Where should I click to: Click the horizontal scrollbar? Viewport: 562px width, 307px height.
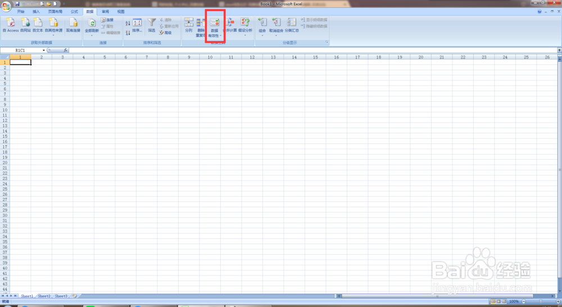tap(437, 296)
